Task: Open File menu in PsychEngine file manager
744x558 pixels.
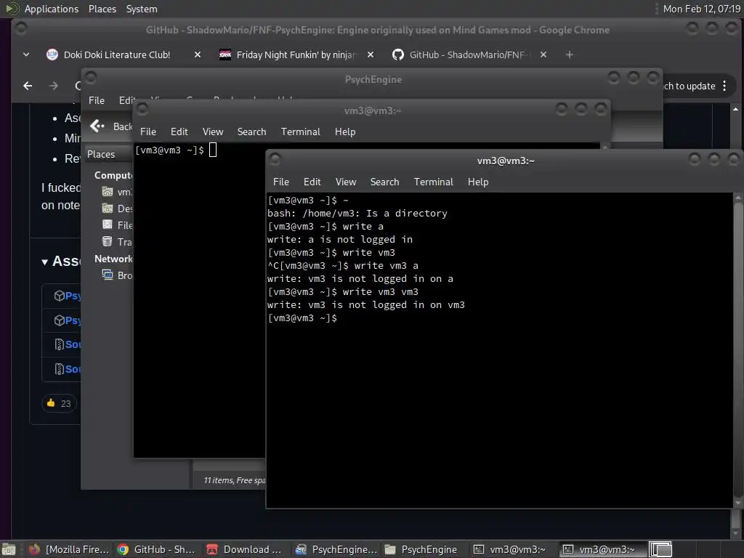Action: click(x=97, y=100)
